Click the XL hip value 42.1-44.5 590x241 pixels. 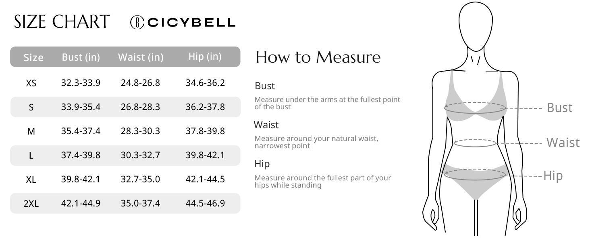[x=205, y=179]
